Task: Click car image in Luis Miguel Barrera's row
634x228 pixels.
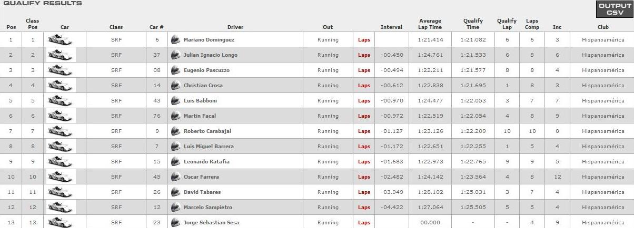Action: (x=61, y=146)
